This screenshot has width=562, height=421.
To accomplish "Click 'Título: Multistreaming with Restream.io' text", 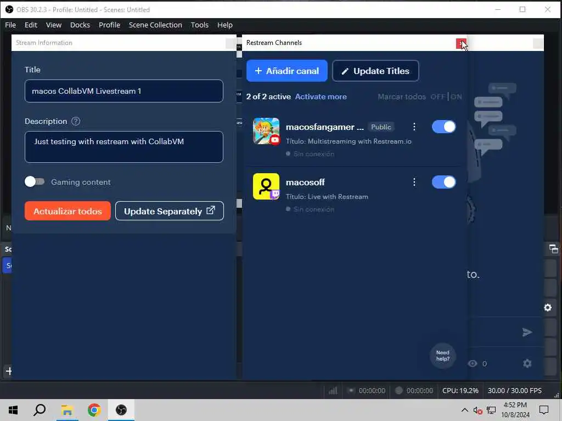I will click(349, 141).
